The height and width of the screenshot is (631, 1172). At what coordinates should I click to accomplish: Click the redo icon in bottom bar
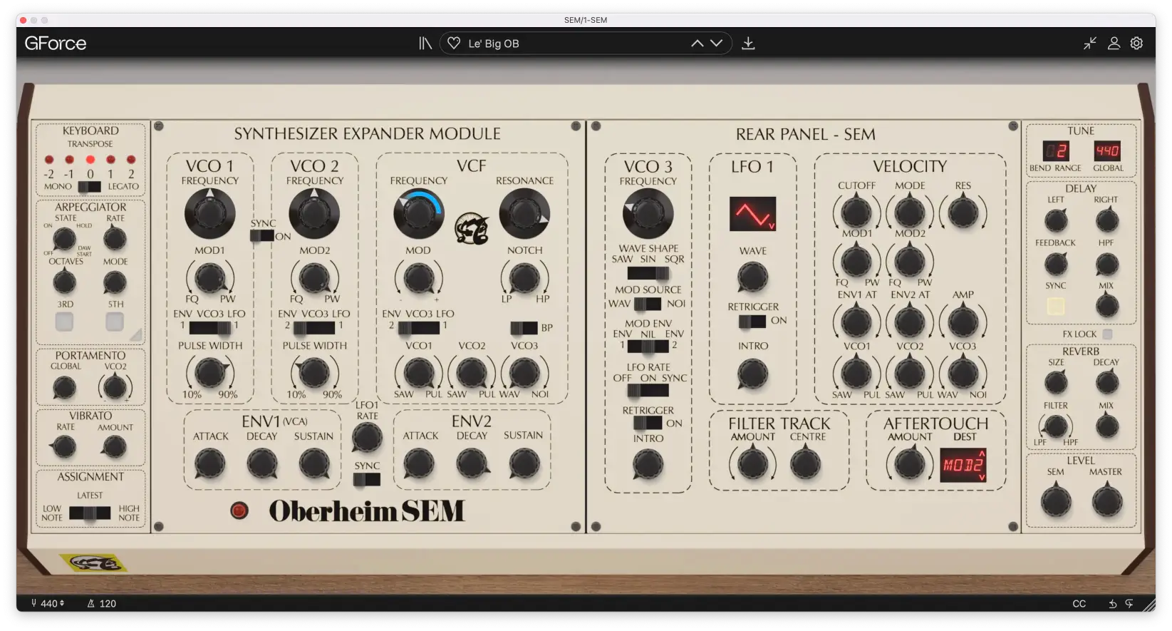[1129, 604]
